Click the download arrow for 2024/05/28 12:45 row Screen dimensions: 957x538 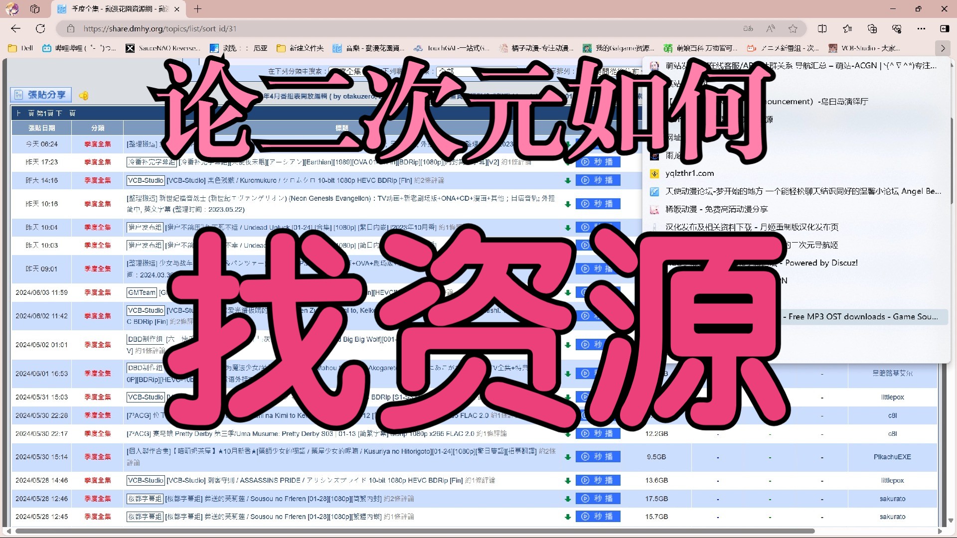(567, 517)
